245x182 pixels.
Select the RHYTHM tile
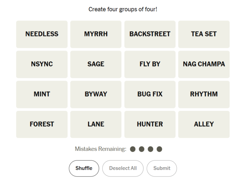[204, 94]
